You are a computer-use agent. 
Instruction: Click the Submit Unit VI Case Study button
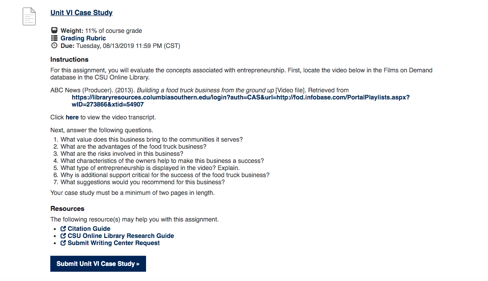pyautogui.click(x=98, y=264)
